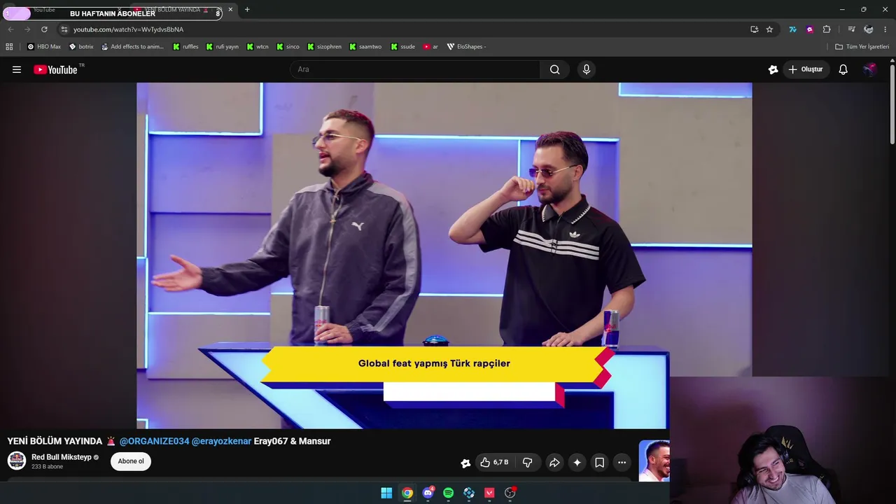896x504 pixels.
Task: Click the star badge icon left of like
Action: (465, 463)
